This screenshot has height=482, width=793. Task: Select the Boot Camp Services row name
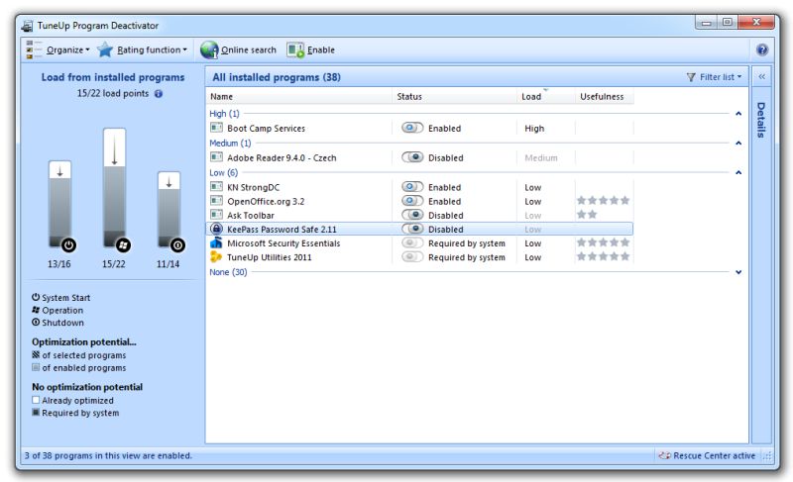266,129
